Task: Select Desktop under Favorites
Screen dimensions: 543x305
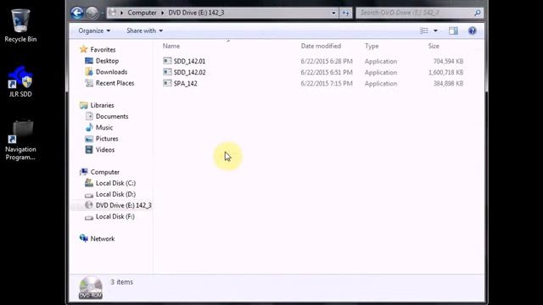Action: point(107,61)
